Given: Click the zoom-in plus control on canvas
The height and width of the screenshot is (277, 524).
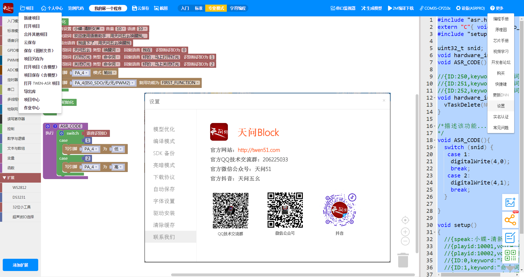Looking at the screenshot, I should pos(405,232).
